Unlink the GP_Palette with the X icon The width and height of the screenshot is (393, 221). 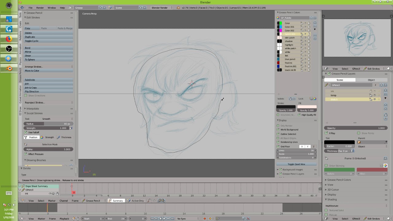pos(315,18)
